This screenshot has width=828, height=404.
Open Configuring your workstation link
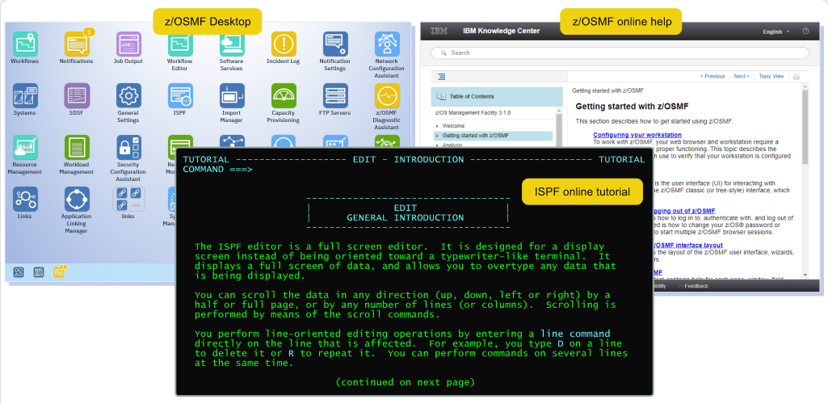637,135
